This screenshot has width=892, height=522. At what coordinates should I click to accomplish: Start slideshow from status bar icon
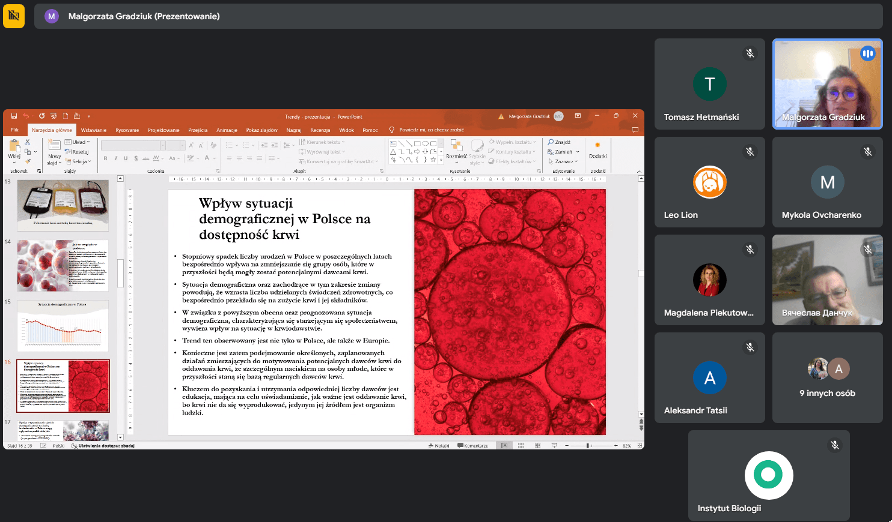coord(554,446)
